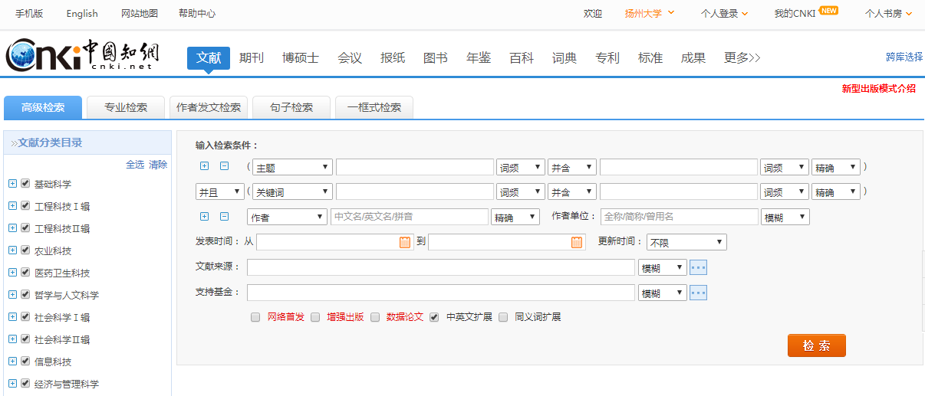Viewport: 925px width, 396px height.
Task: Switch to the 专业检索 tab
Action: click(127, 107)
